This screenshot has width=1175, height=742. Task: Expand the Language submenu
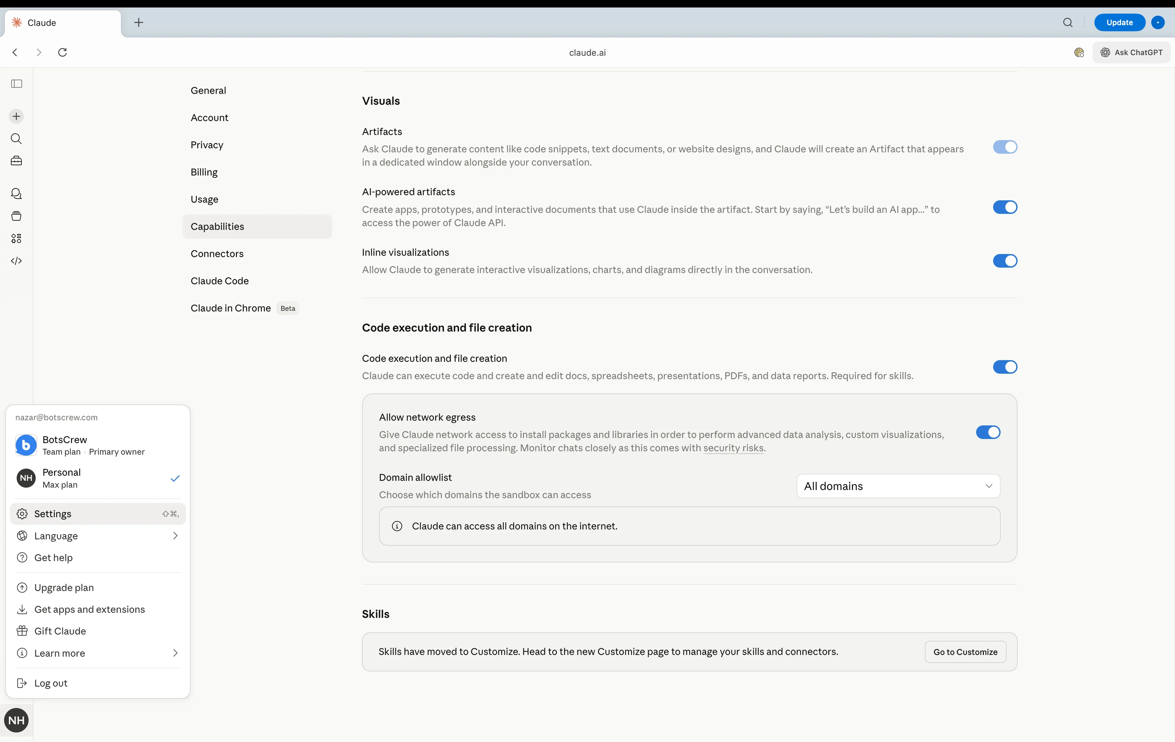(x=97, y=536)
